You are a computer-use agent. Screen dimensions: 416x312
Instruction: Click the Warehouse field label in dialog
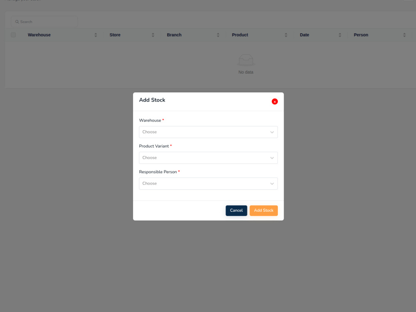coord(150,121)
